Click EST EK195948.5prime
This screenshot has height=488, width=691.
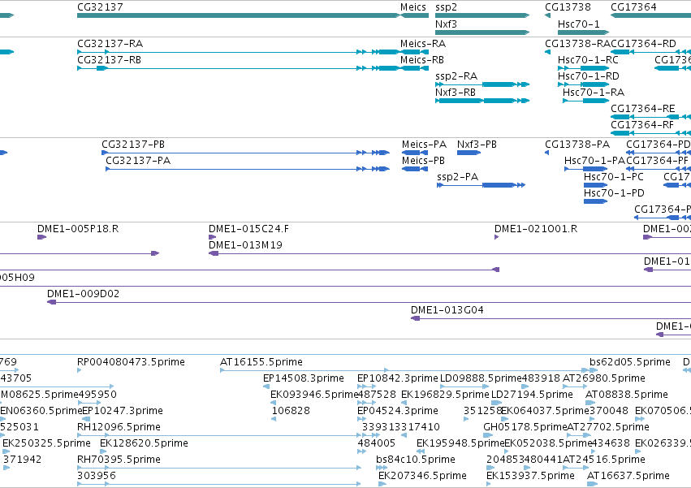(421, 451)
